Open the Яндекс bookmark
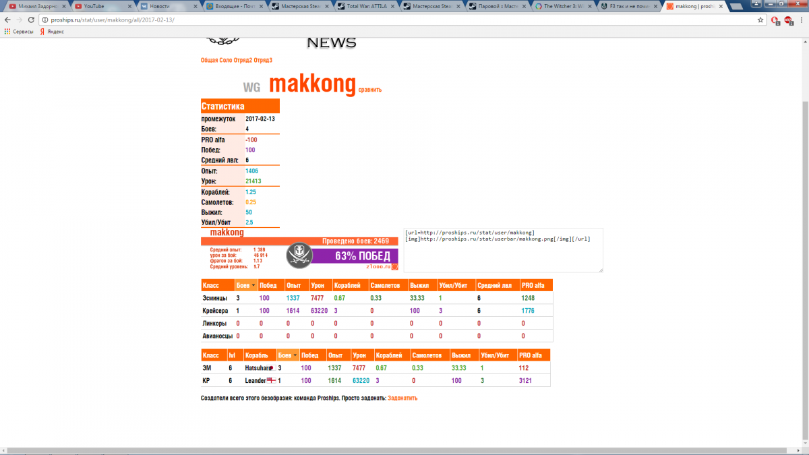This screenshot has width=809, height=455. pyautogui.click(x=51, y=32)
